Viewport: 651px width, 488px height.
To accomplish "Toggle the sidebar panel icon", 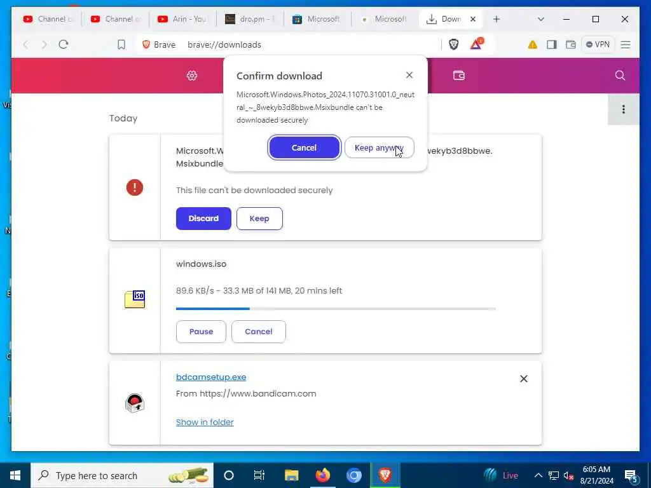I will (x=551, y=44).
